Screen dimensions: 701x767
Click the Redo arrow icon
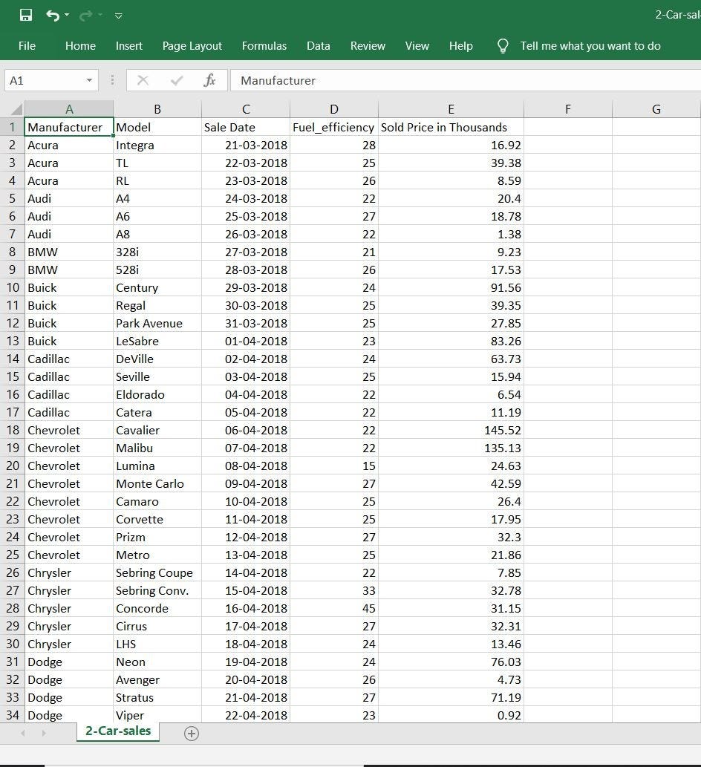[x=85, y=16]
